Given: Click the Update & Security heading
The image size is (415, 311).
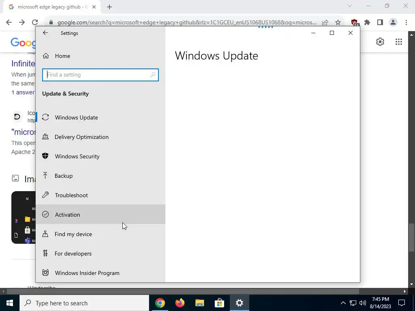Looking at the screenshot, I should [65, 94].
